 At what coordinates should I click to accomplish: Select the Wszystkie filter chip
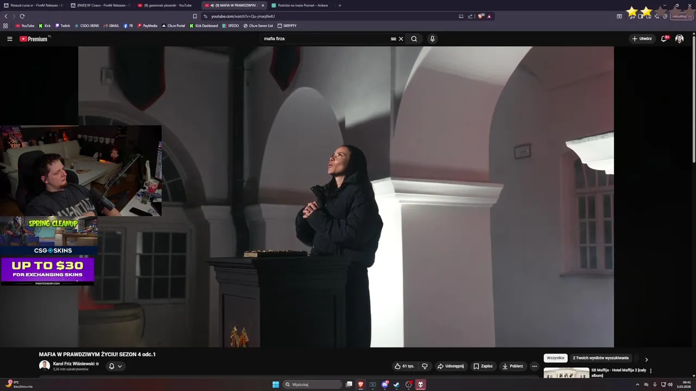[x=555, y=358]
